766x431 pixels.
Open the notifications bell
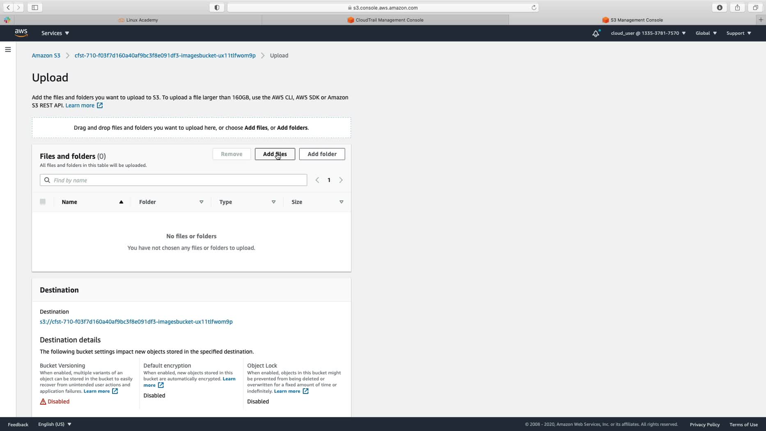coord(596,33)
